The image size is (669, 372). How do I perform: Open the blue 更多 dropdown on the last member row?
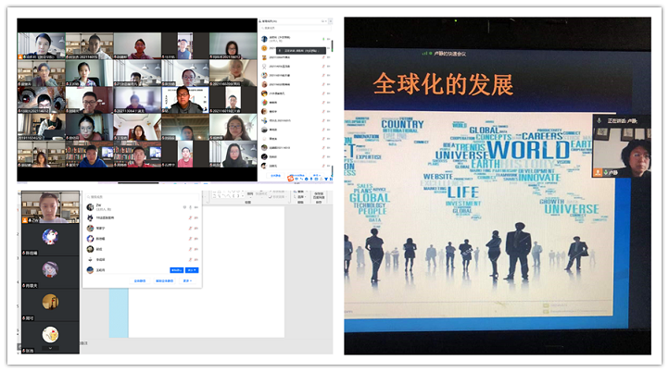[192, 270]
